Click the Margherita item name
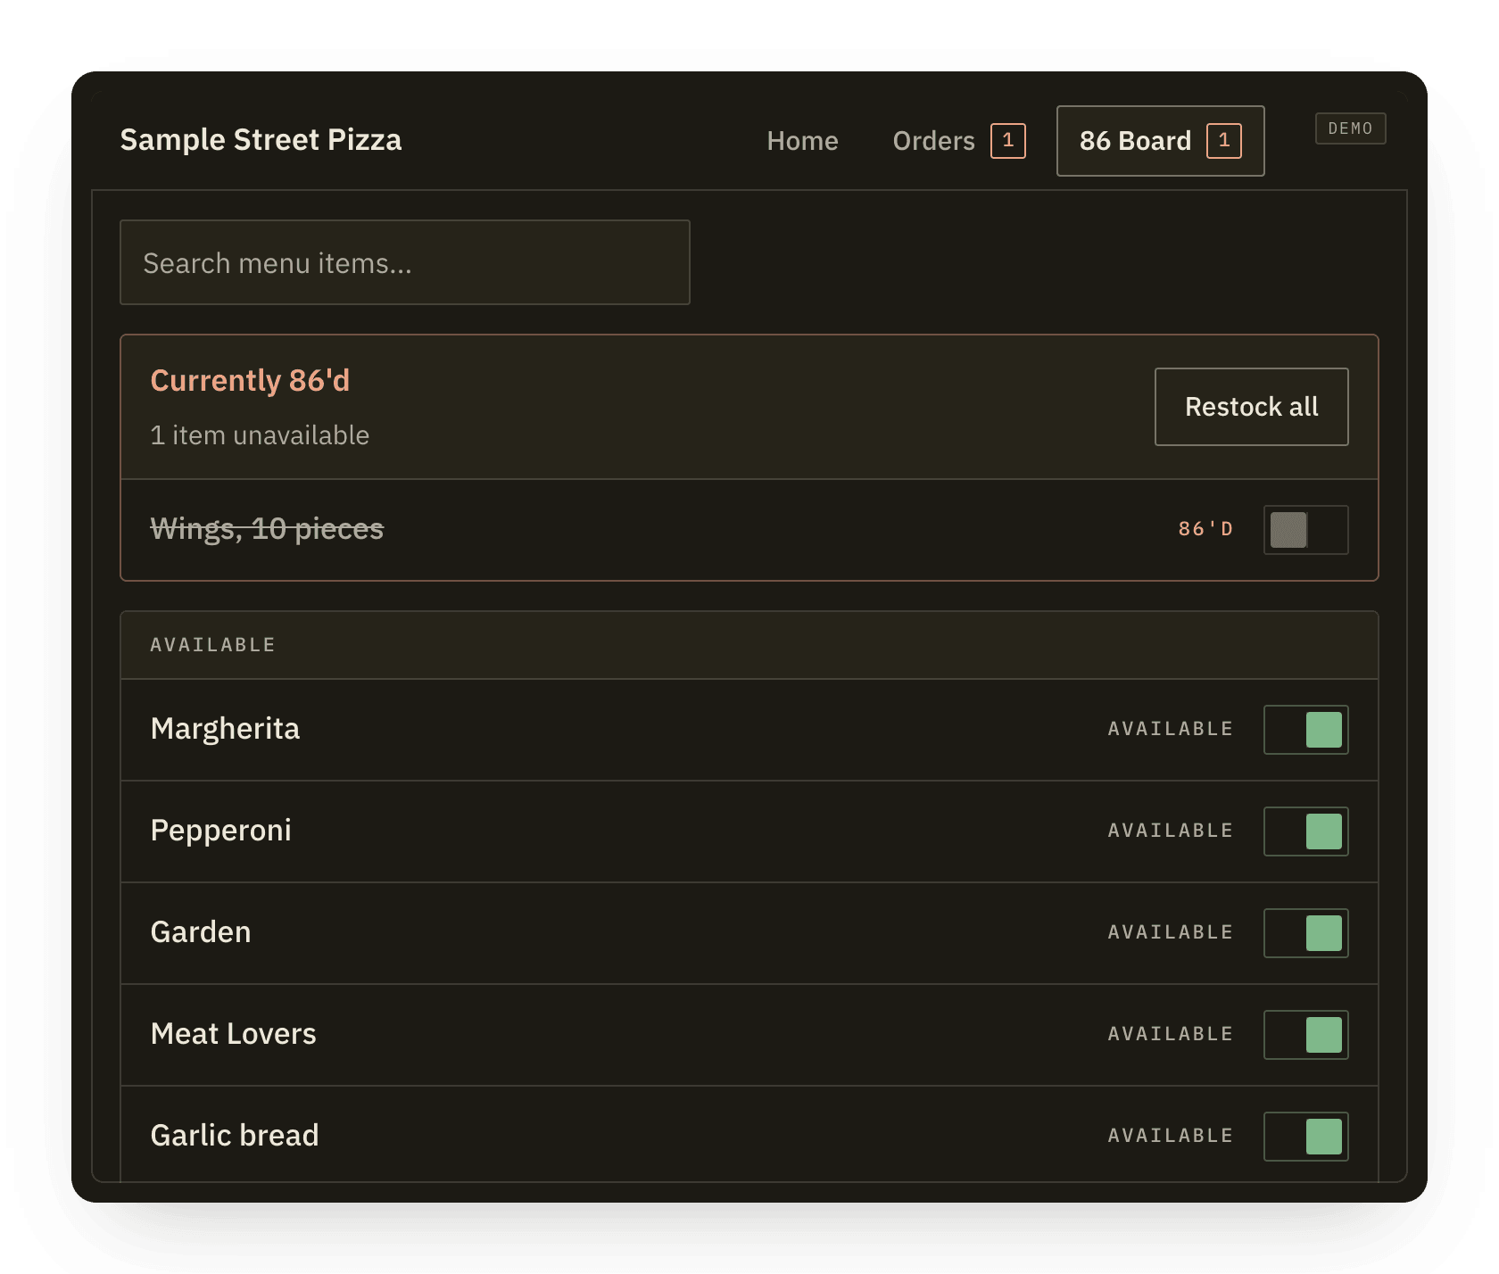 pyautogui.click(x=225, y=729)
